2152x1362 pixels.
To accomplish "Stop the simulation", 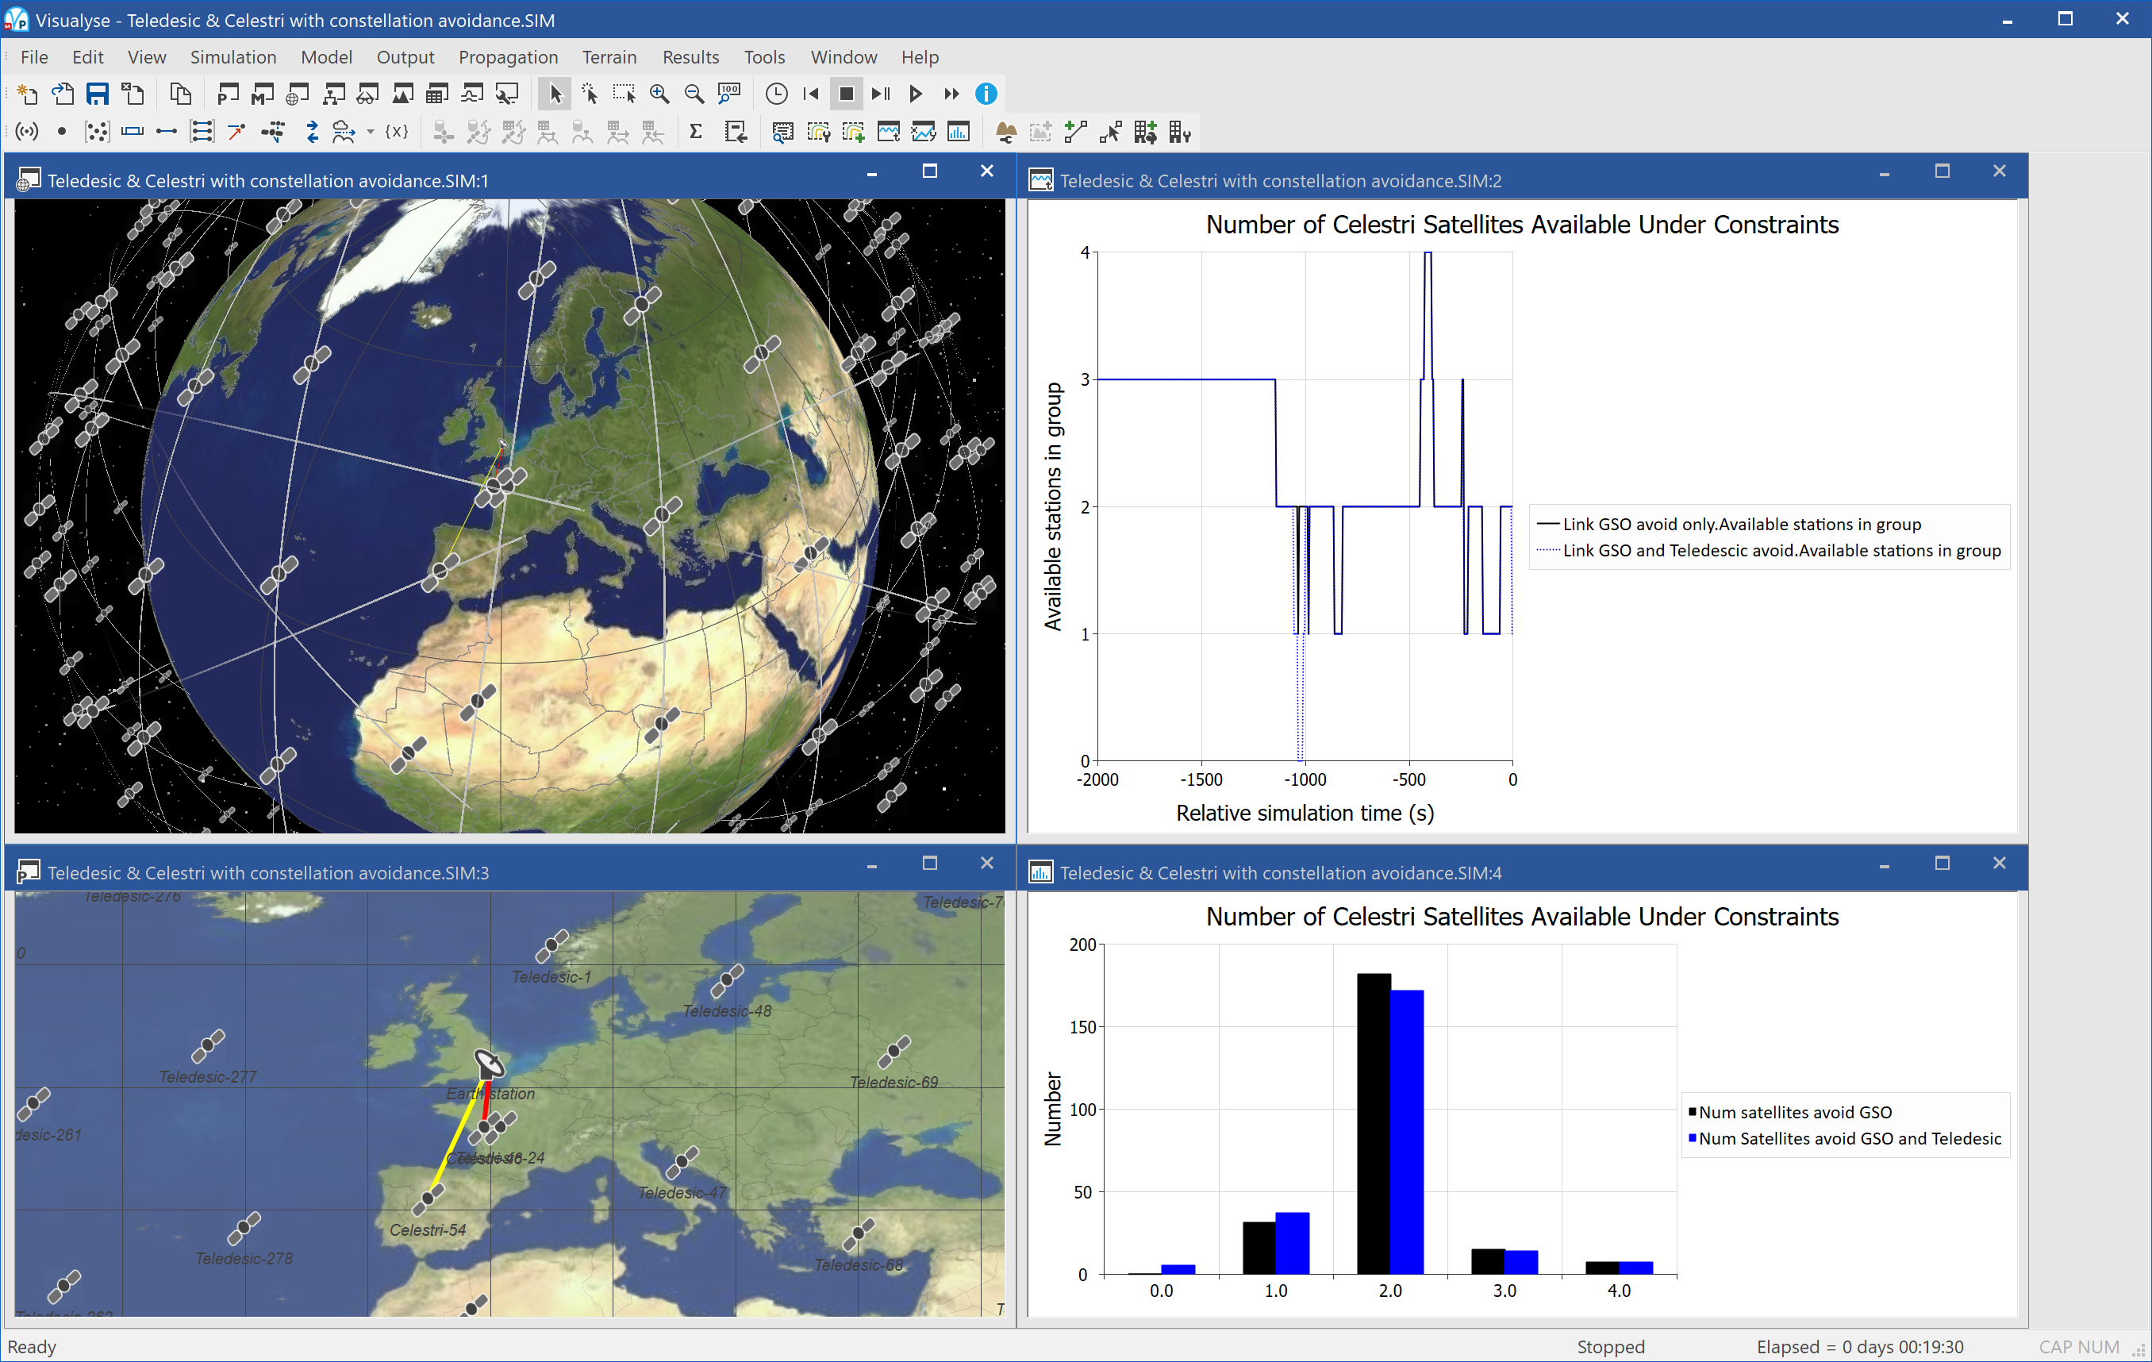I will coord(847,94).
